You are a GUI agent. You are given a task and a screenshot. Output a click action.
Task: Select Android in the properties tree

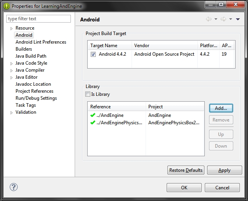(24, 35)
